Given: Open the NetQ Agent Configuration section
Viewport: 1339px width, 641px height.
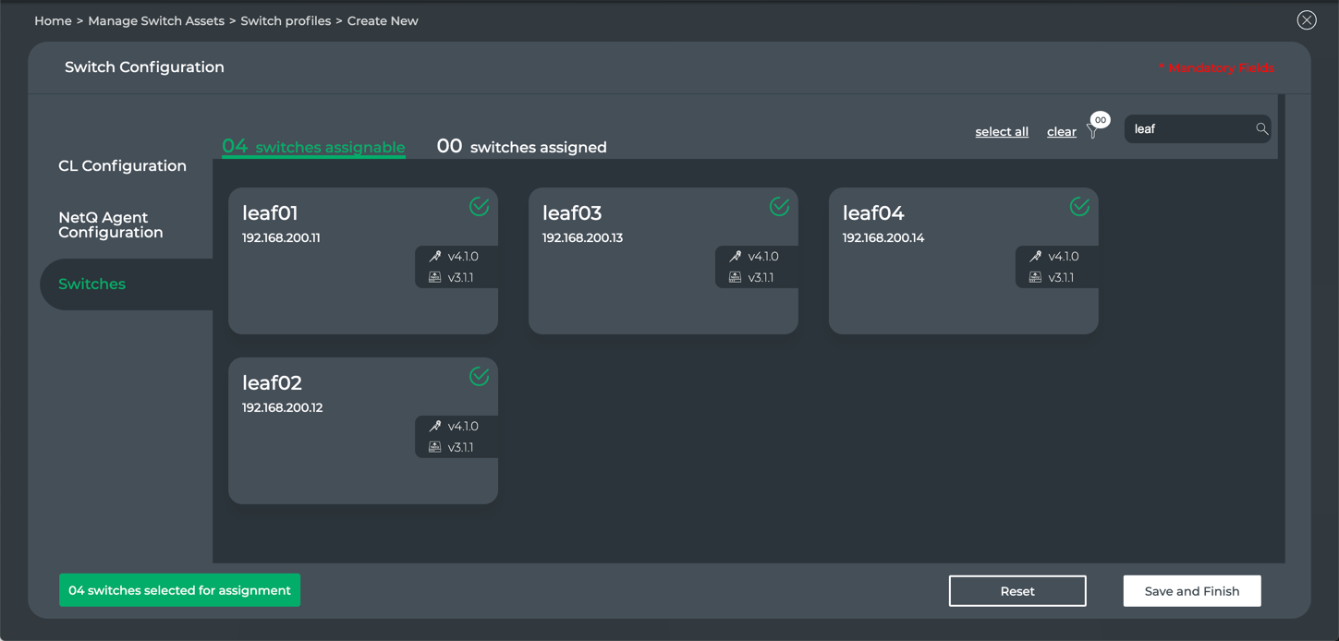Looking at the screenshot, I should [x=111, y=225].
